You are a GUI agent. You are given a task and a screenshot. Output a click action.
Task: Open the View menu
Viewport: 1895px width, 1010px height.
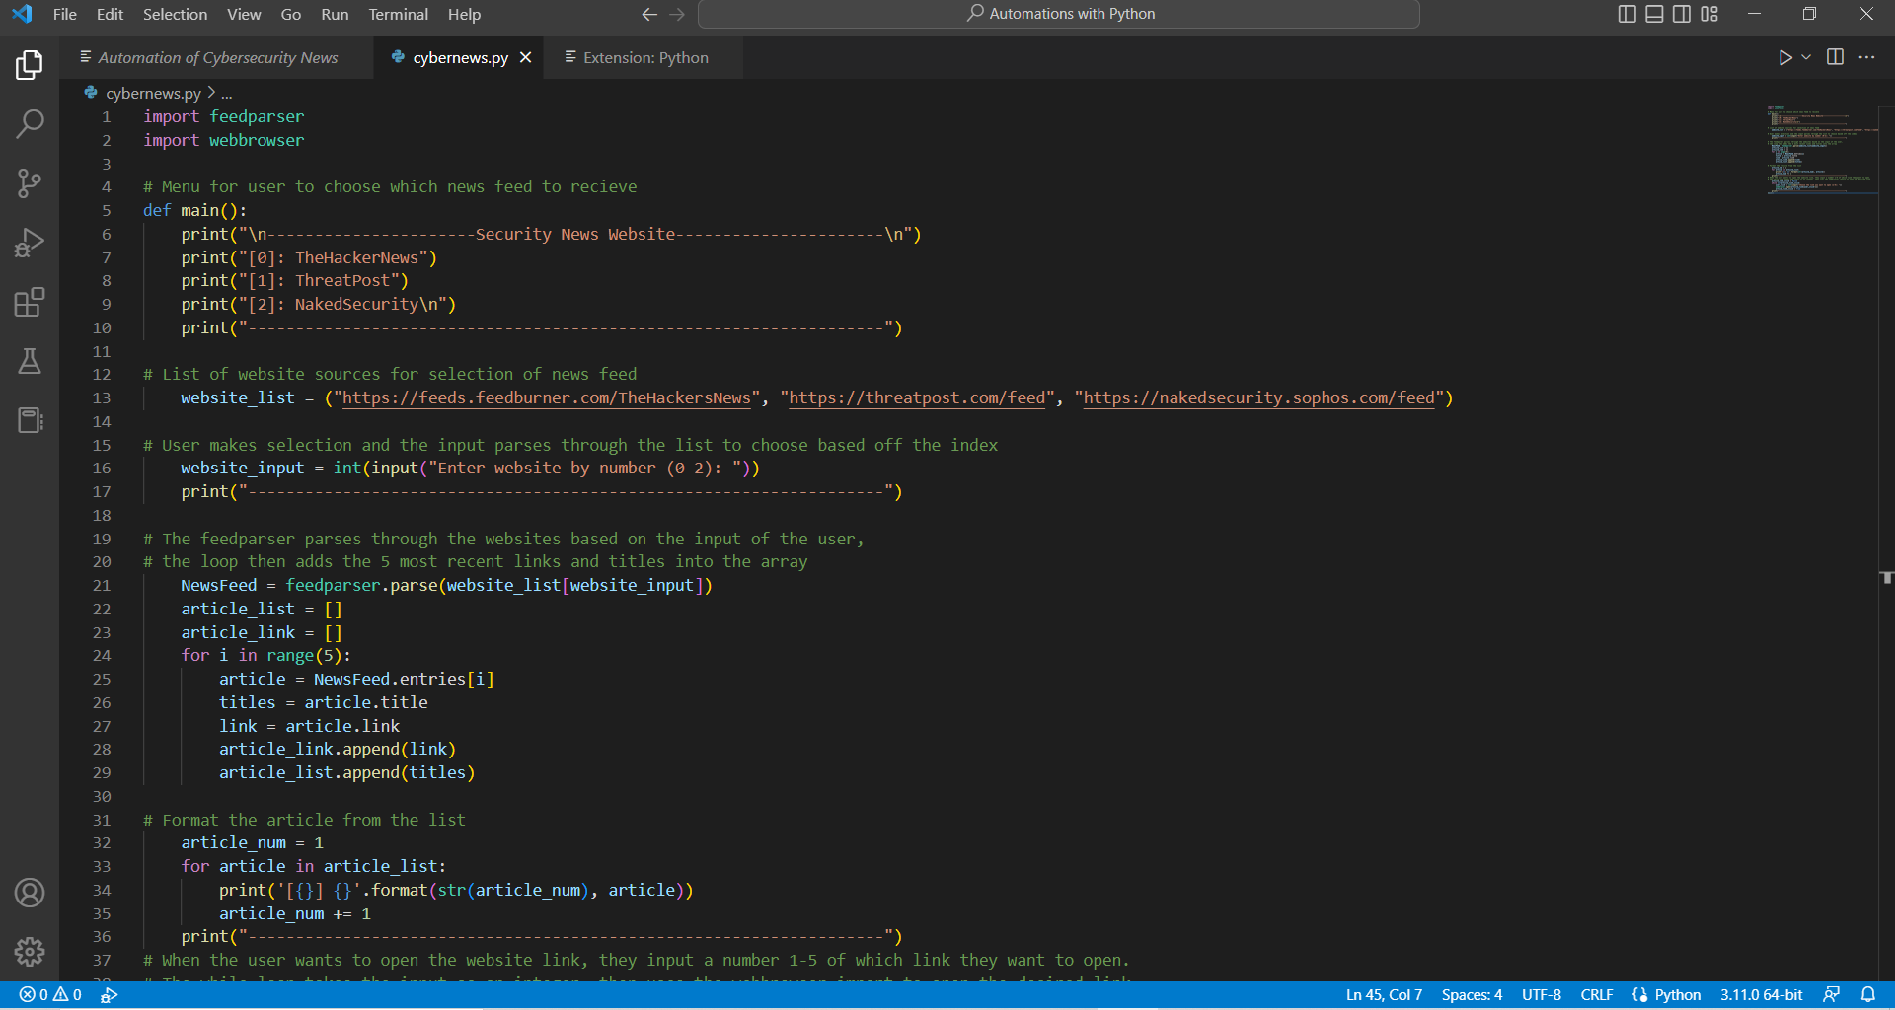point(244,14)
